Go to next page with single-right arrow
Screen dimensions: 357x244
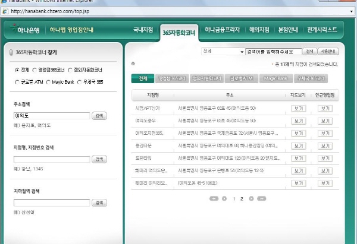251,198
